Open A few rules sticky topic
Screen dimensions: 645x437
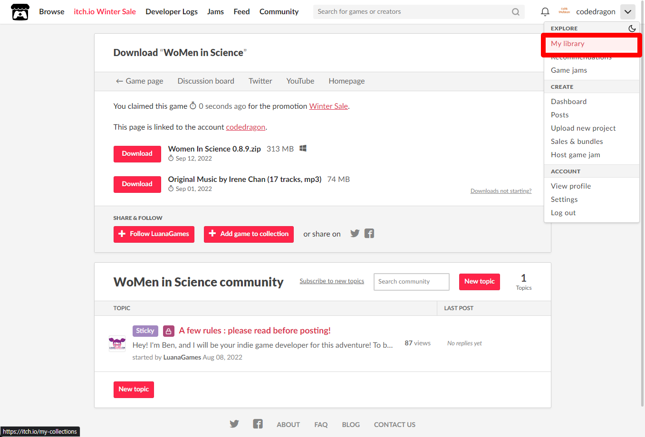click(x=255, y=331)
